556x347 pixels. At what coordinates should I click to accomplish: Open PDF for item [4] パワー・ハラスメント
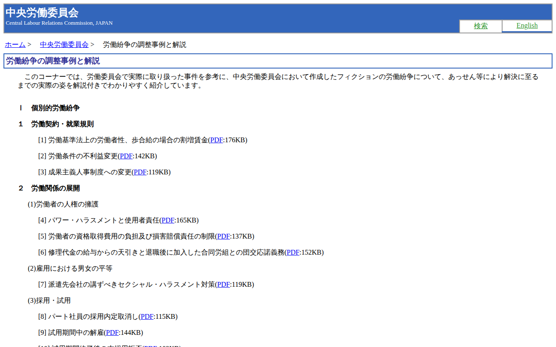click(x=168, y=220)
